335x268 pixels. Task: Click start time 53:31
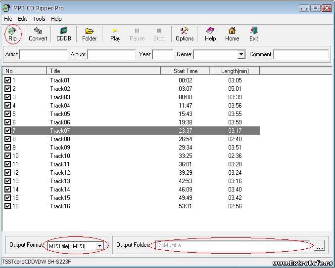185,206
